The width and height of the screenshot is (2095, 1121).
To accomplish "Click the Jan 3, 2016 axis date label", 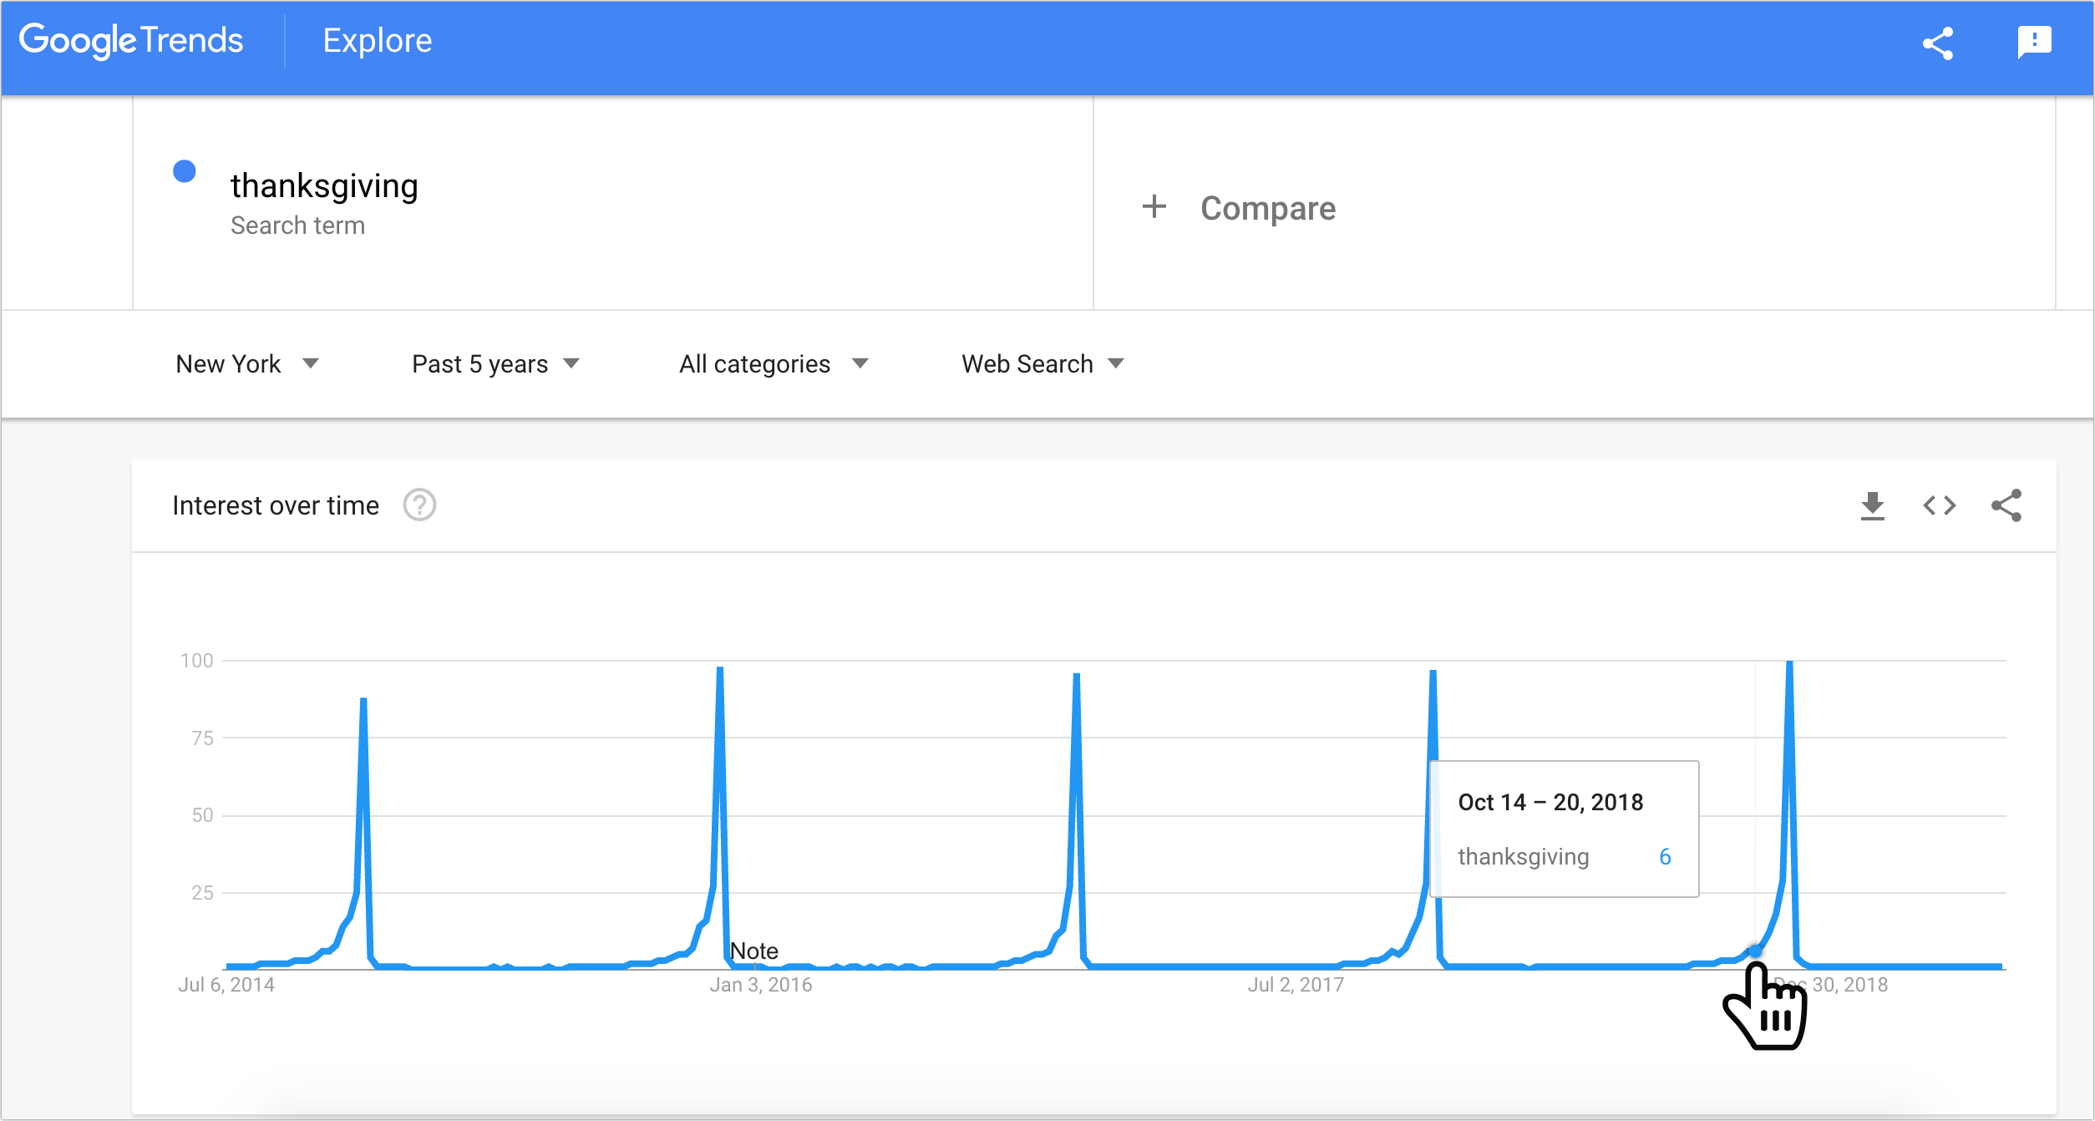I will 760,985.
